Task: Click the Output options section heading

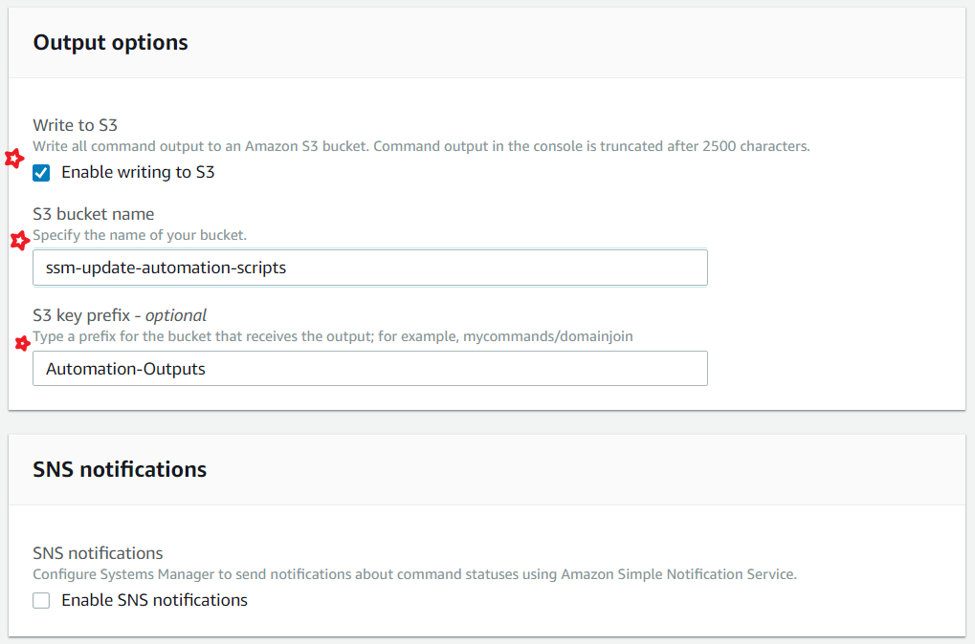Action: click(110, 43)
